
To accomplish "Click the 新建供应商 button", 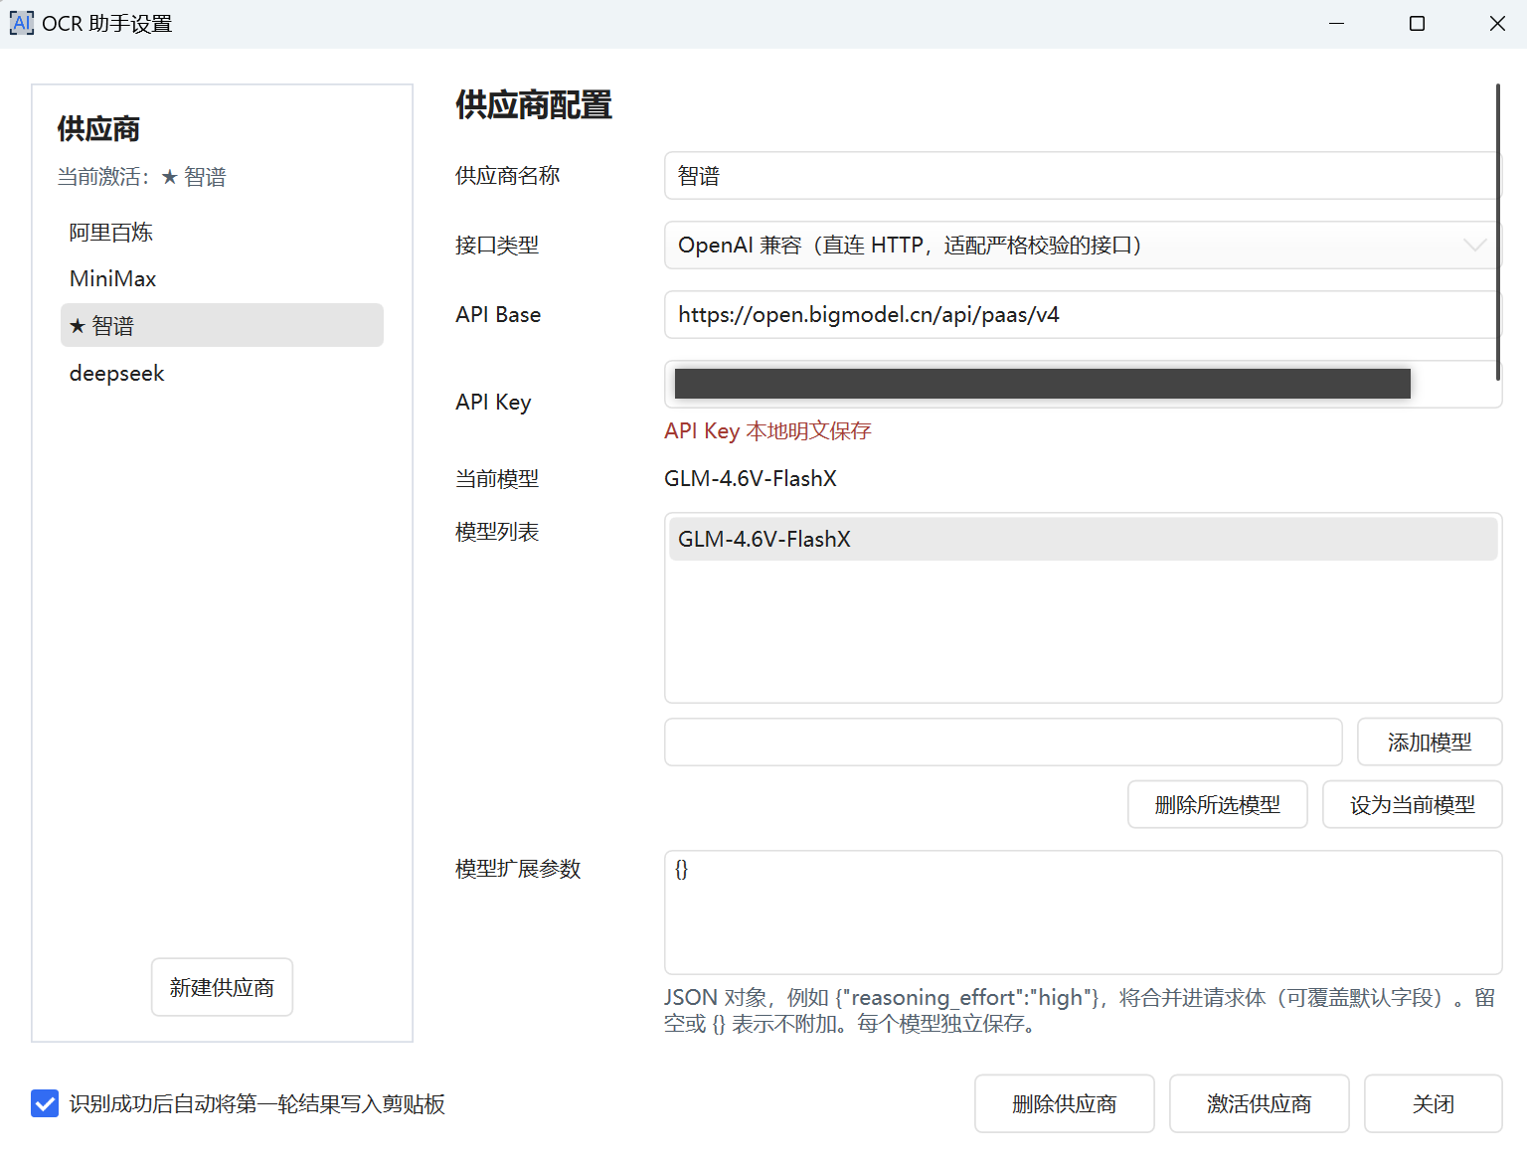I will click(x=222, y=987).
